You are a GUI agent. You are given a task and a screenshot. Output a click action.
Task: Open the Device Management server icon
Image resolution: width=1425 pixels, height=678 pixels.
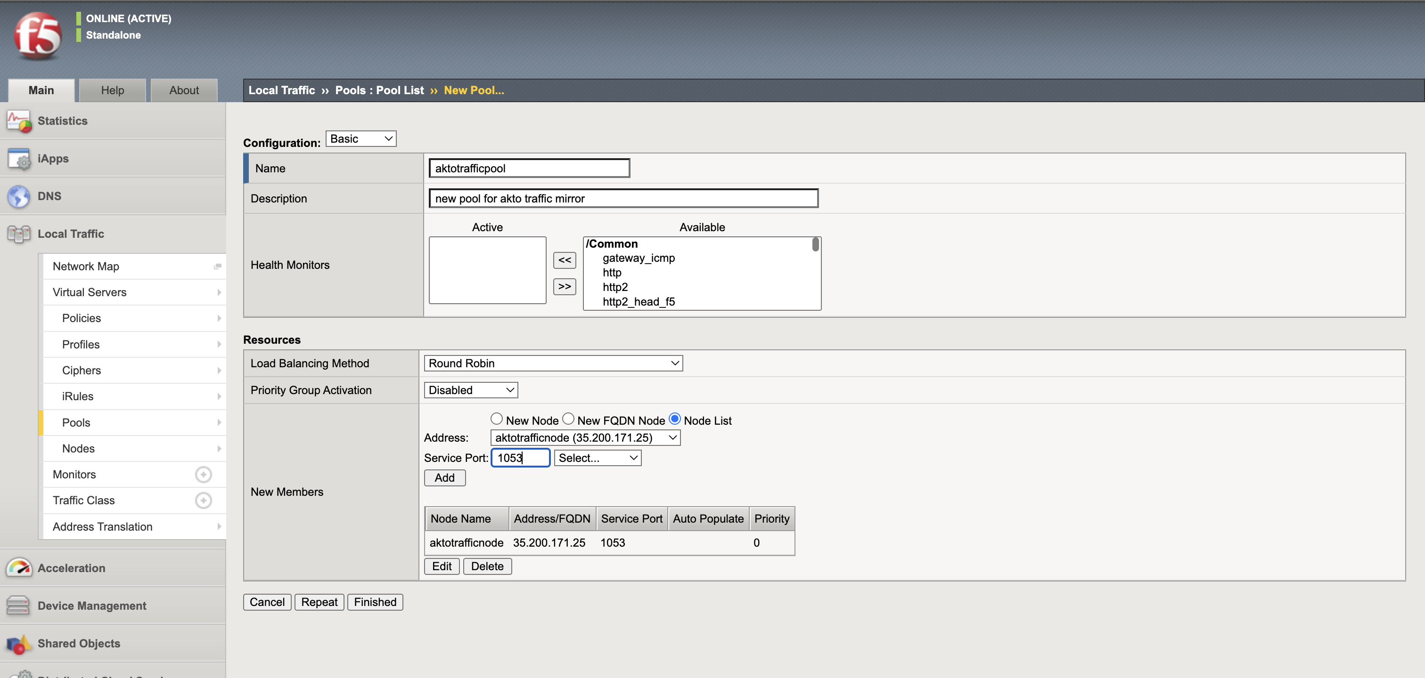click(x=18, y=605)
